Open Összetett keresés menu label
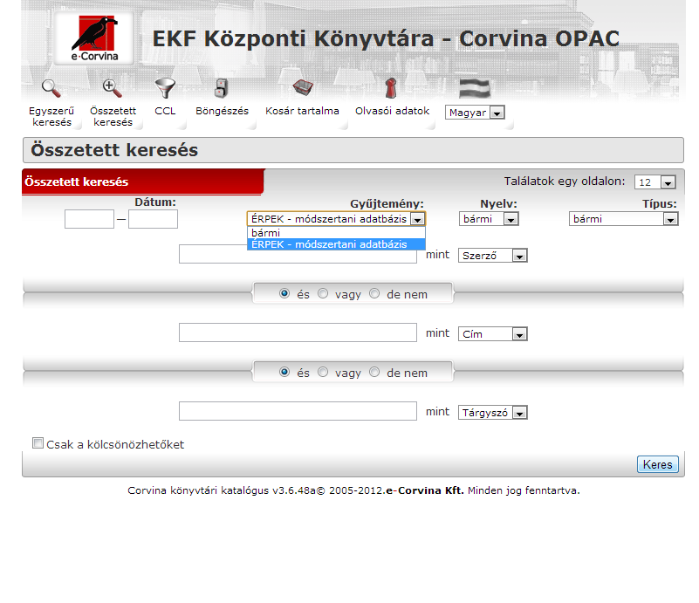This screenshot has width=699, height=603. [x=113, y=116]
